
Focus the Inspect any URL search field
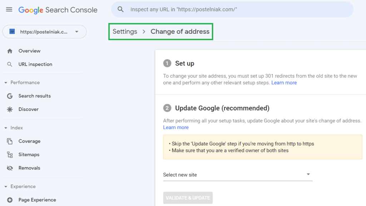point(232,10)
